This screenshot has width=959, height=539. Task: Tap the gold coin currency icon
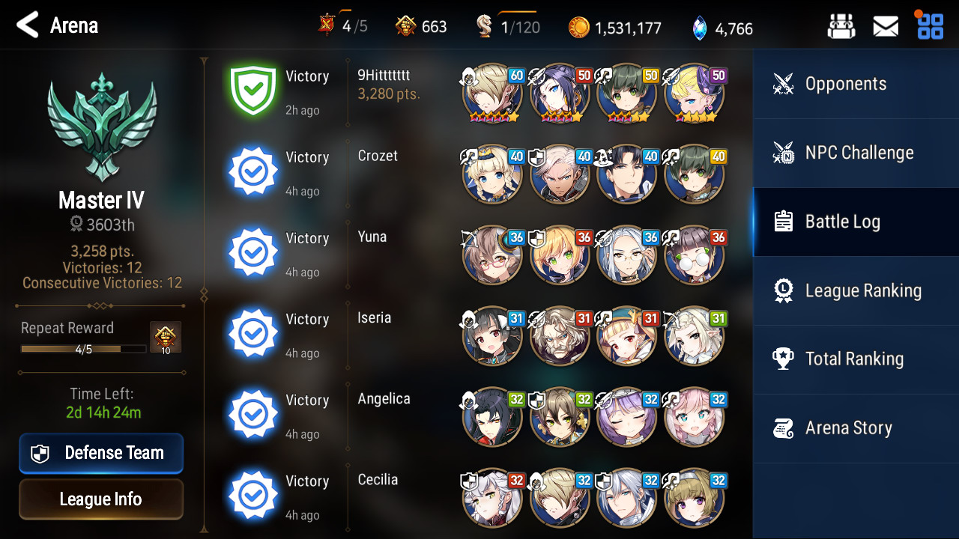coord(578,28)
